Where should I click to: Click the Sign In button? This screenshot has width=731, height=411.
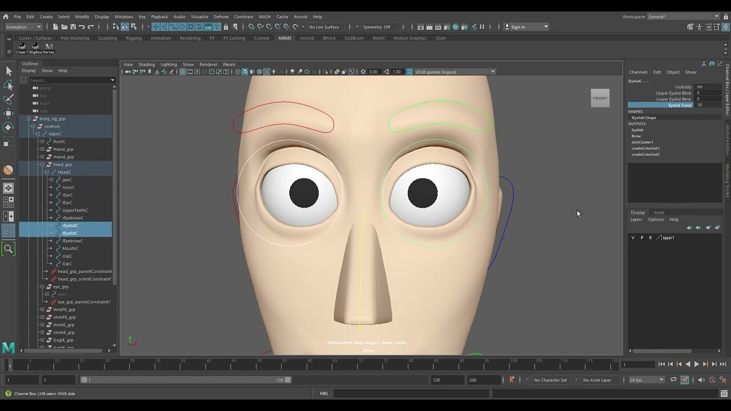[x=517, y=26]
